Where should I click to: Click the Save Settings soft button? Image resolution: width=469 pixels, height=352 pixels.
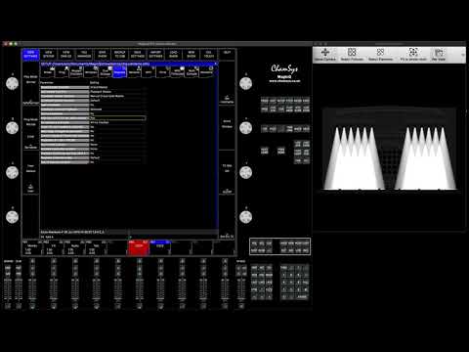click(138, 55)
